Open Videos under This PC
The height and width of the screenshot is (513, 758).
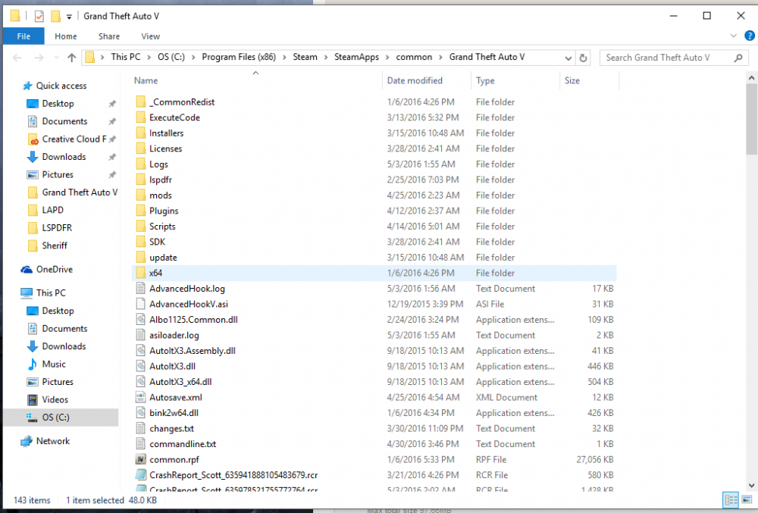coord(55,400)
